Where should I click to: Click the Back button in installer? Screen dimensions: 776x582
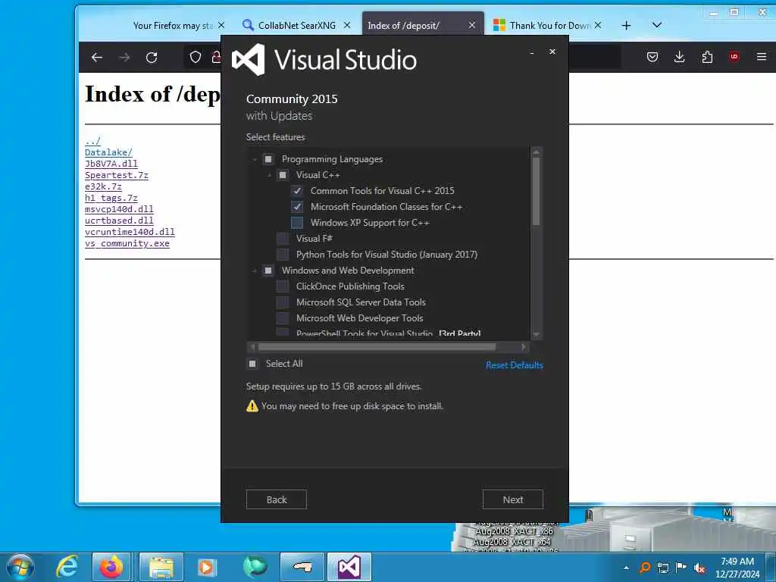click(x=276, y=500)
